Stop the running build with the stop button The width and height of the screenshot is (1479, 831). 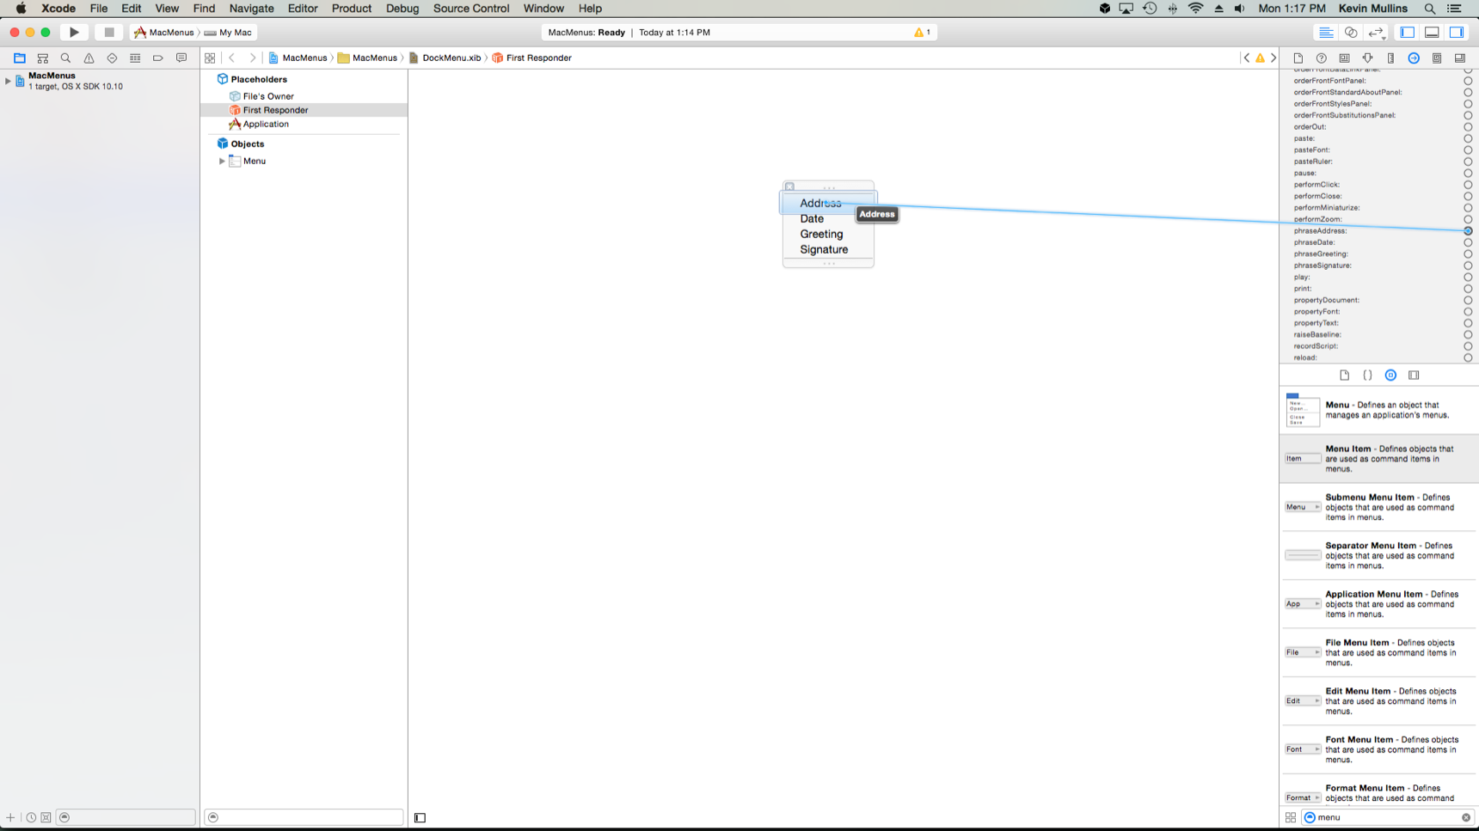coord(109,33)
